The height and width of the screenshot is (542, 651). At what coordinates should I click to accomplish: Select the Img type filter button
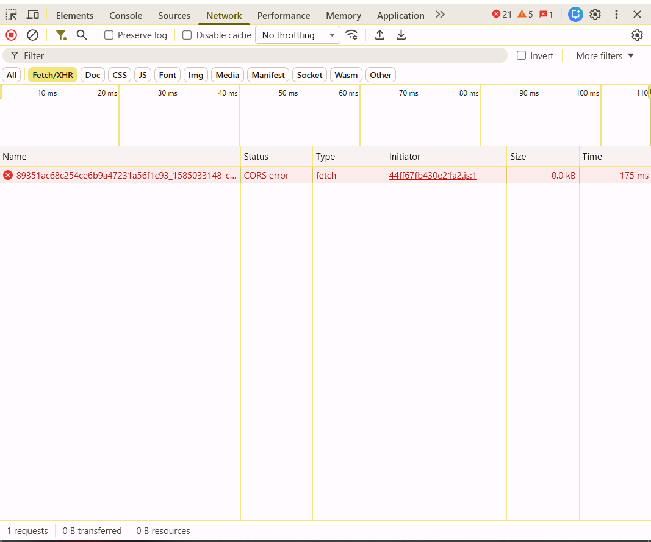[196, 75]
